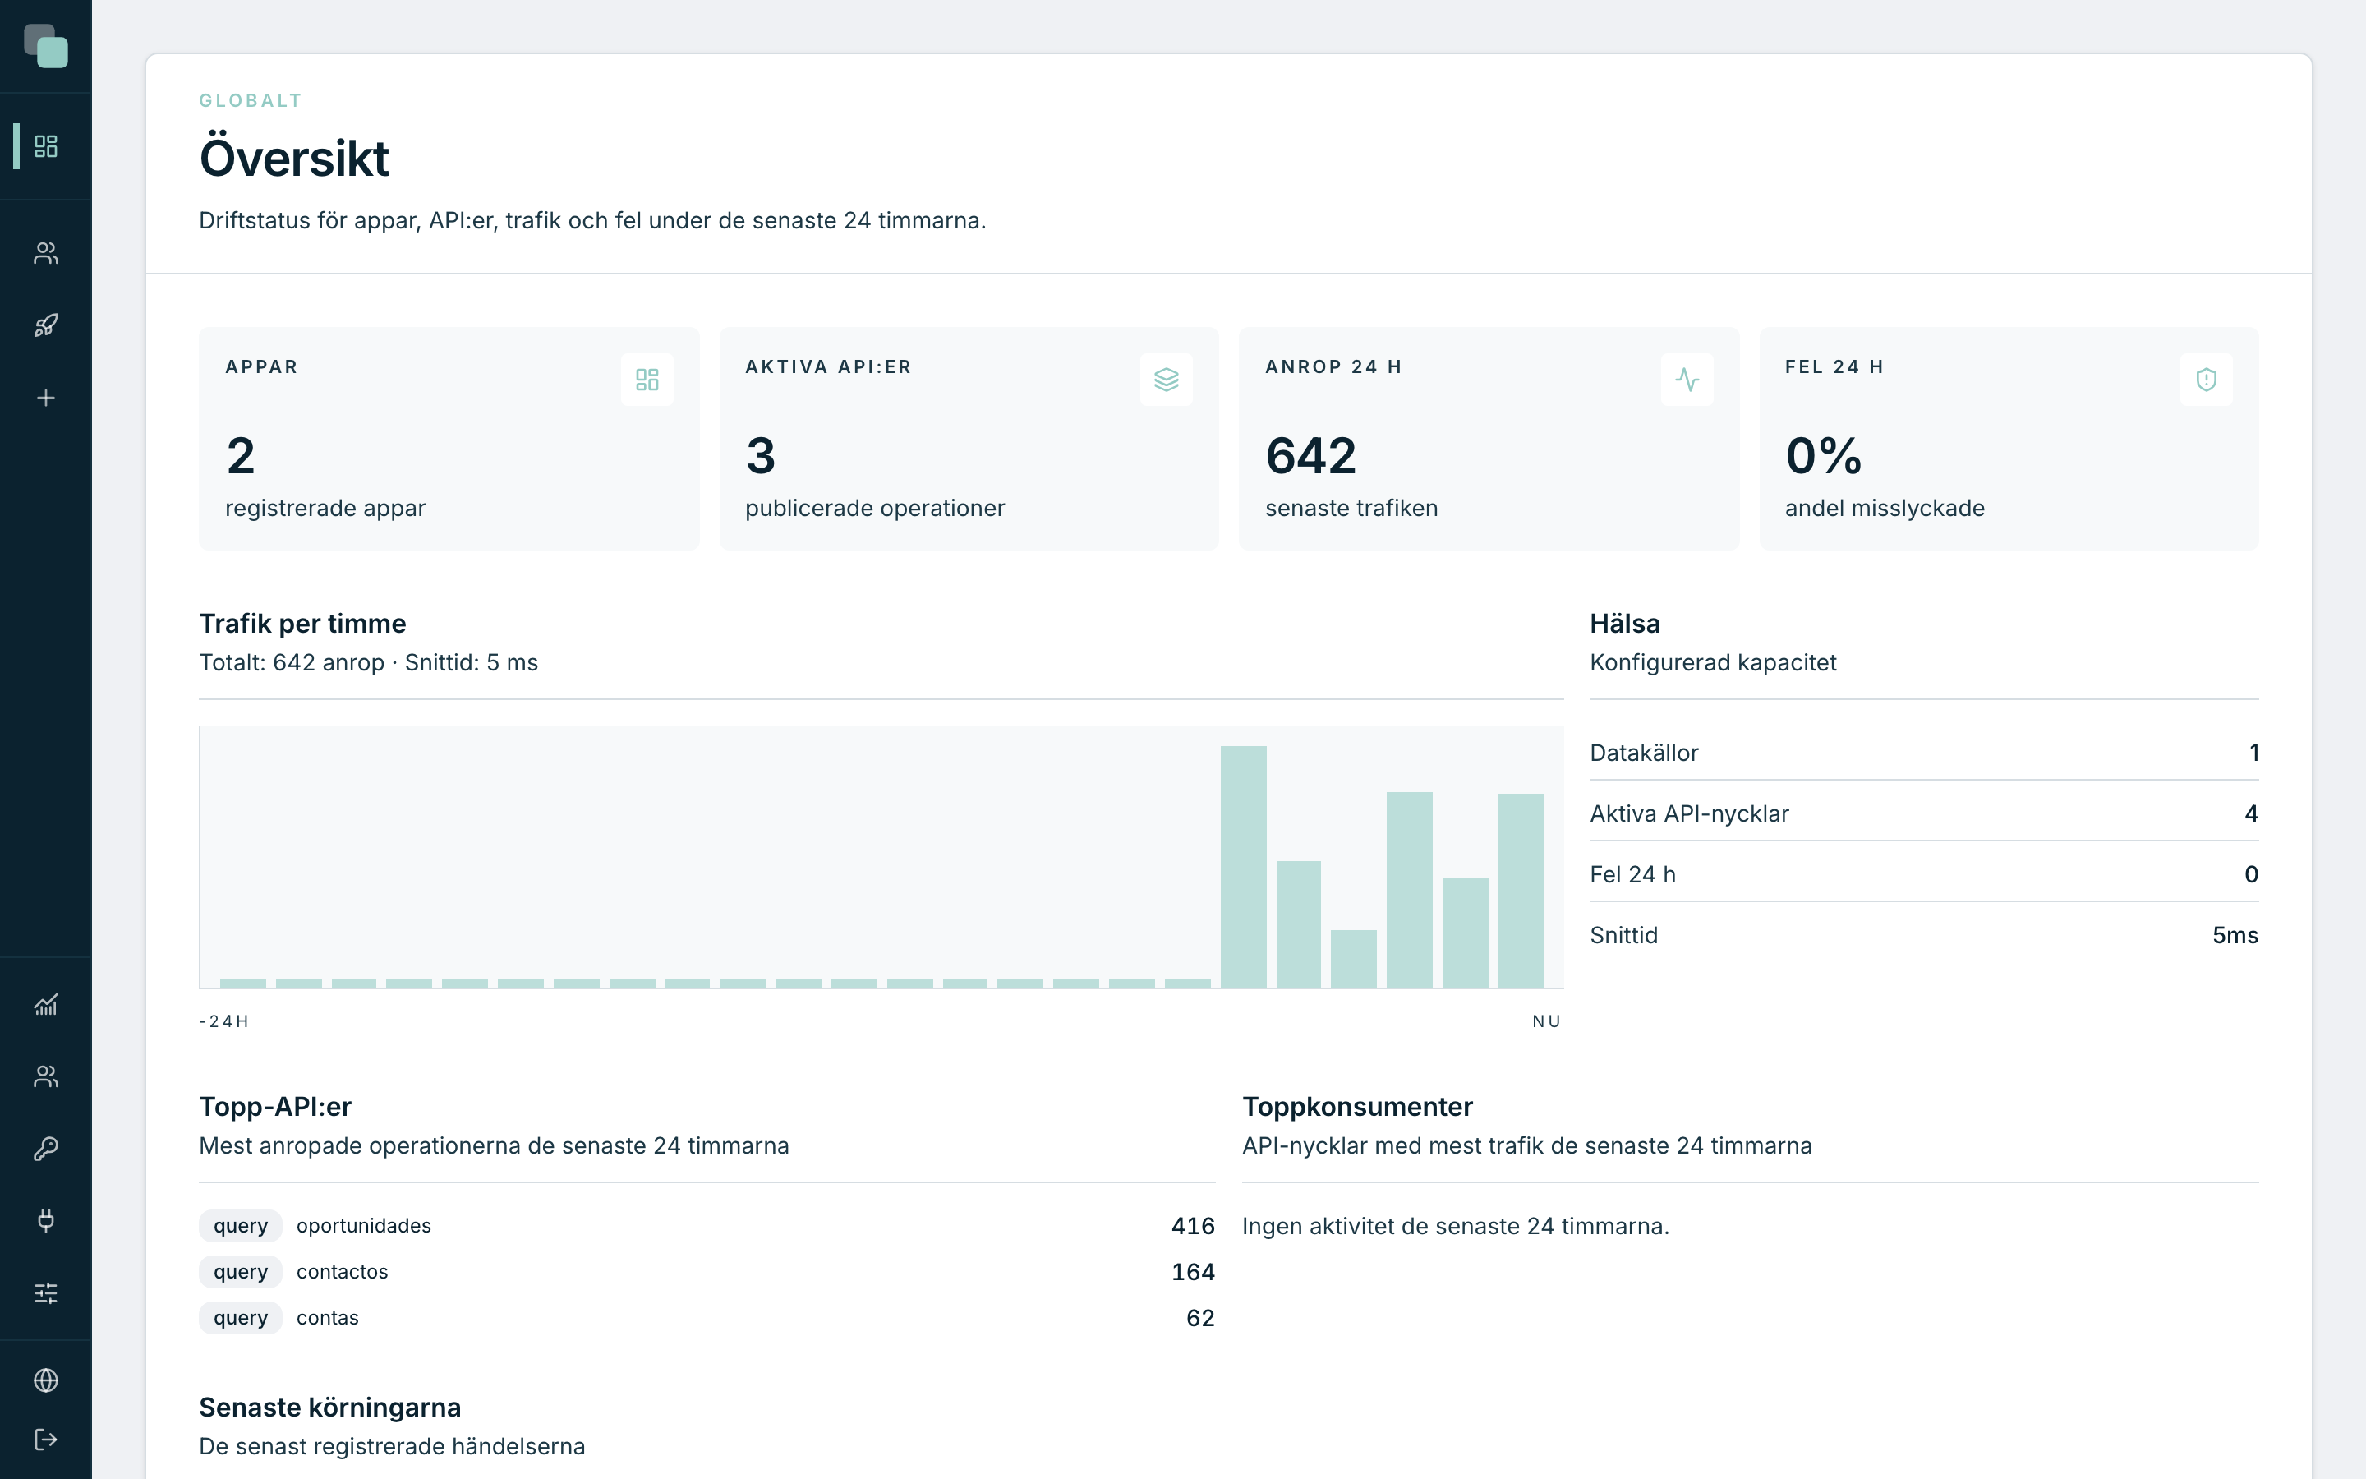This screenshot has width=2366, height=1479.
Task: Click the layers icon on Aktiva API:er card
Action: click(1167, 380)
